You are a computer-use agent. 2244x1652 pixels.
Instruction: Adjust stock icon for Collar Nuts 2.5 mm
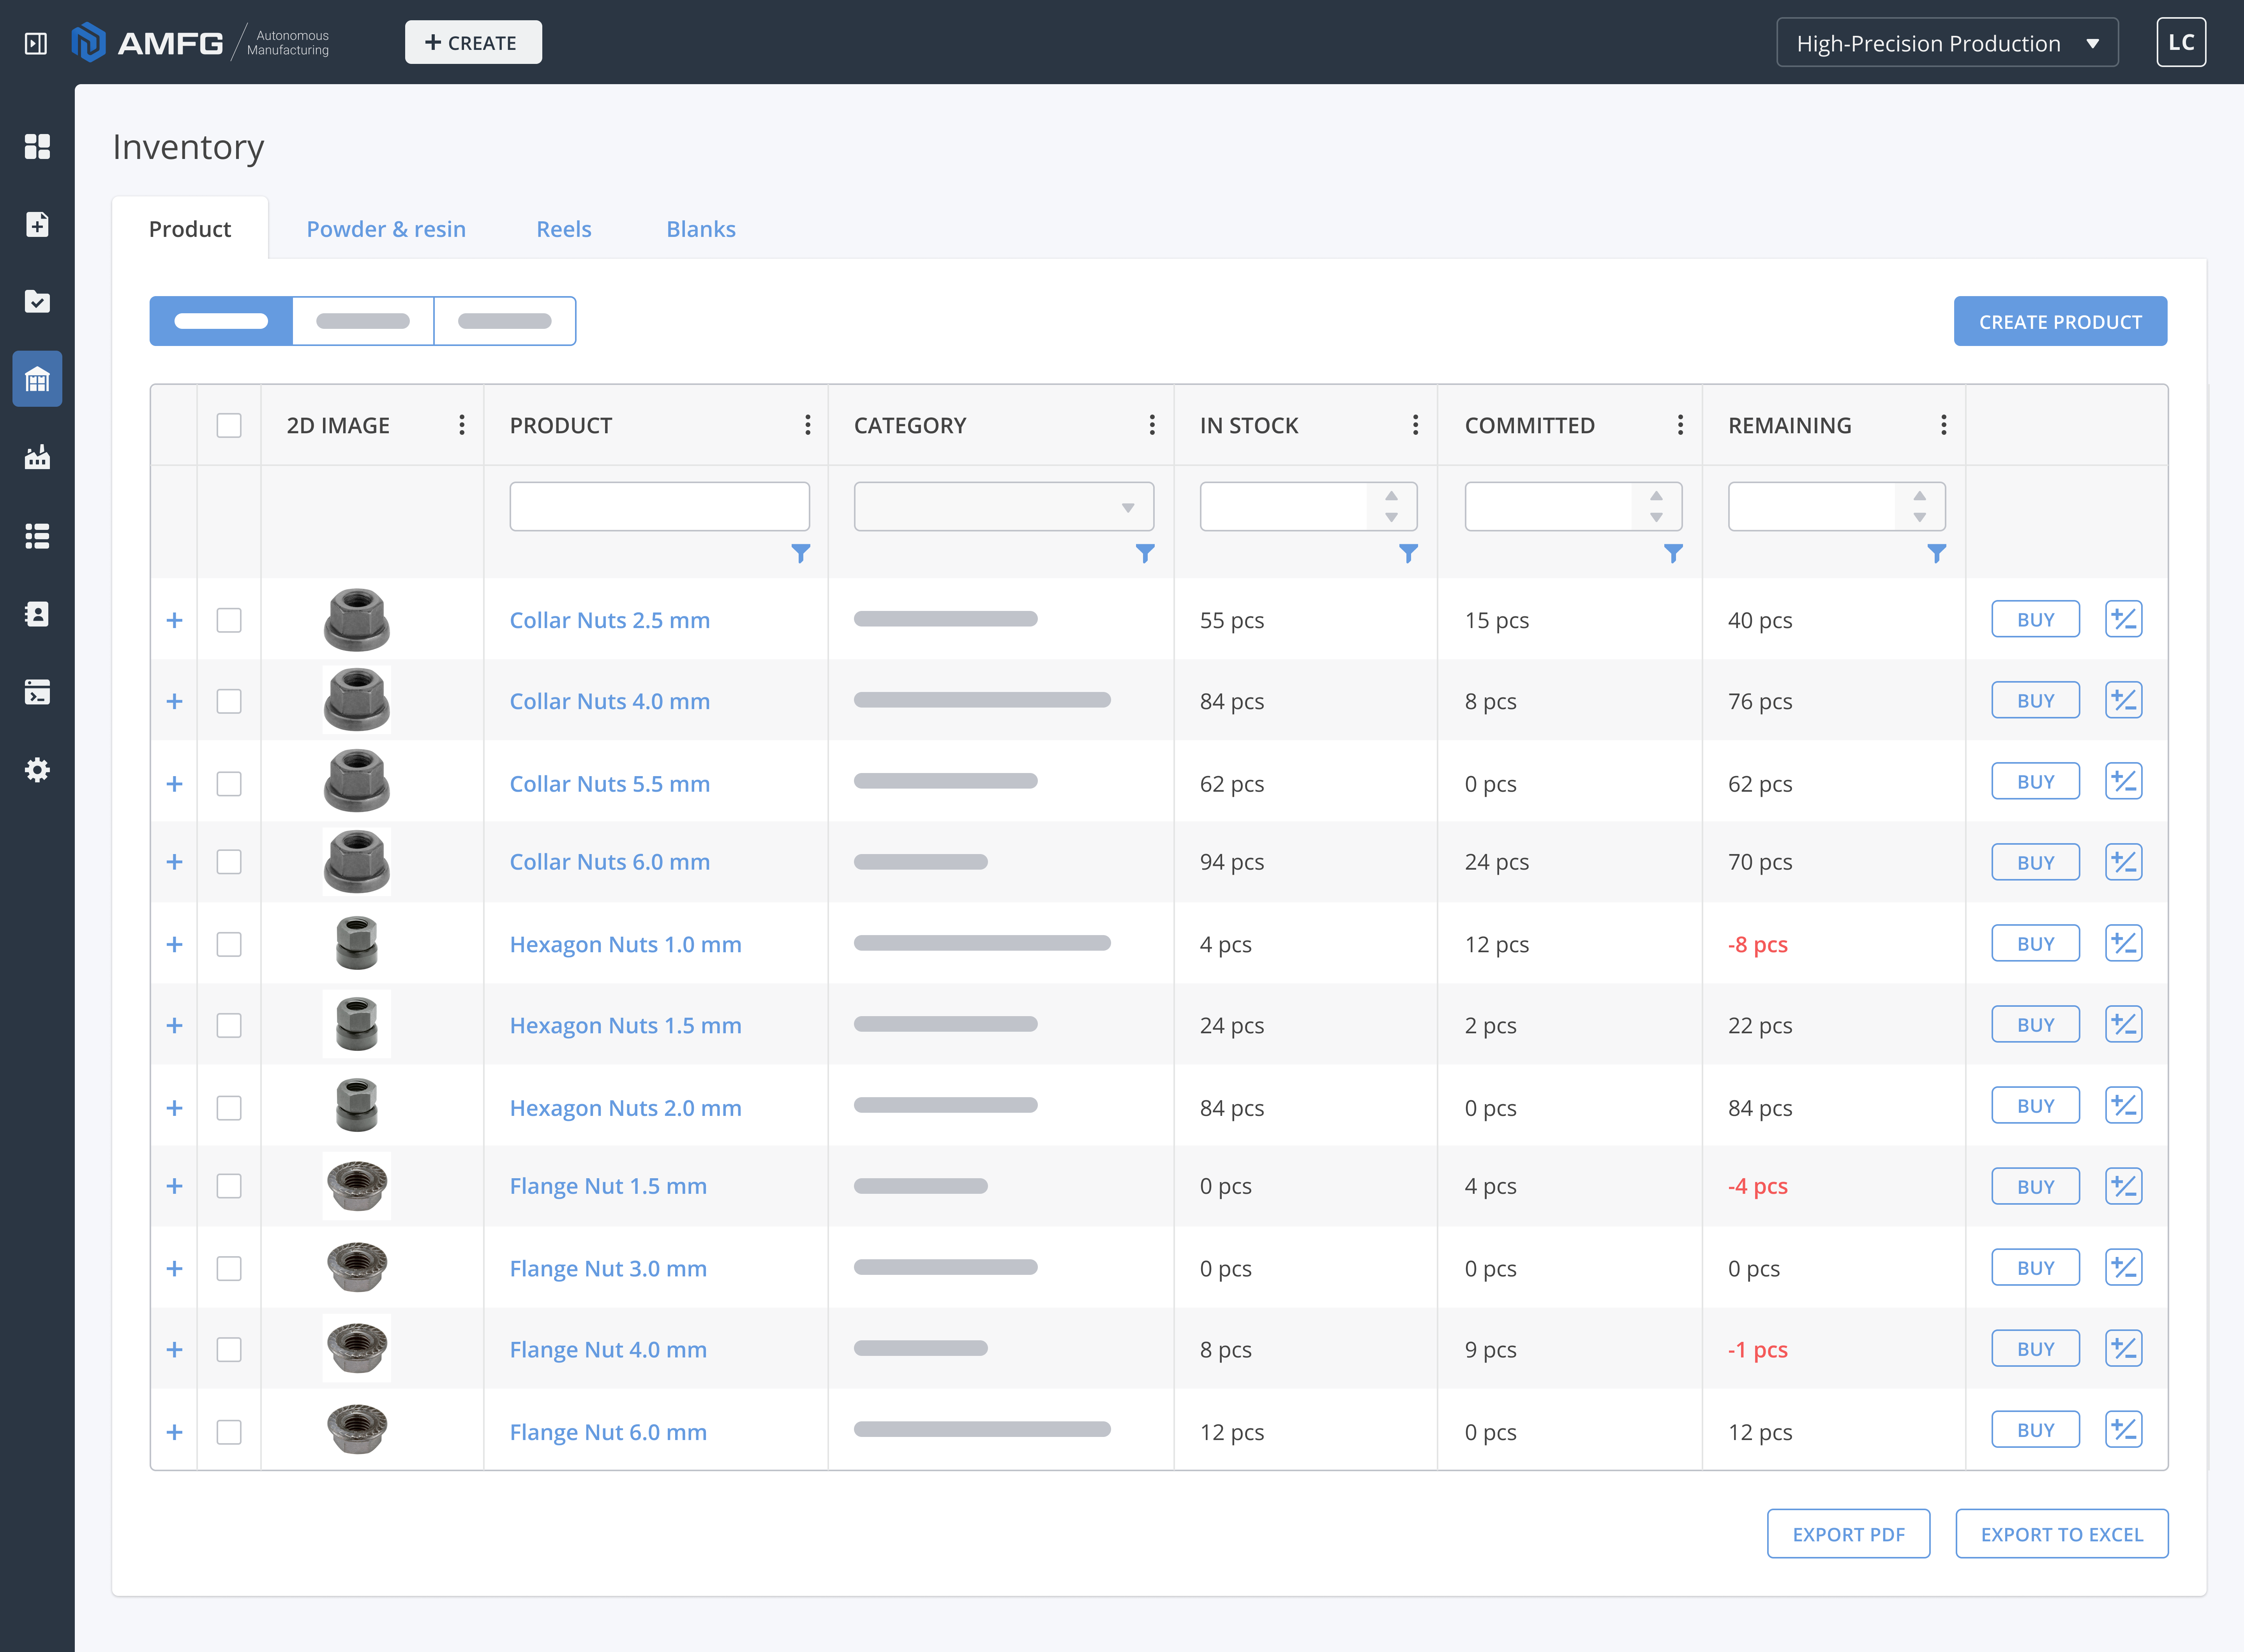[2122, 619]
